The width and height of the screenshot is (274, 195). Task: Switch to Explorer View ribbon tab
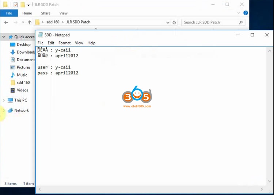[x=64, y=13]
